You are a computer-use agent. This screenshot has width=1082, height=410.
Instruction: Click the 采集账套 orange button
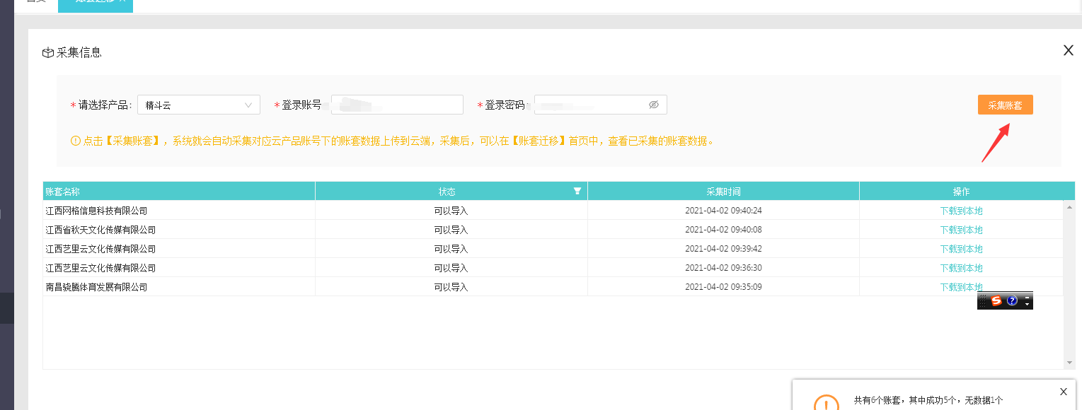coord(1005,105)
